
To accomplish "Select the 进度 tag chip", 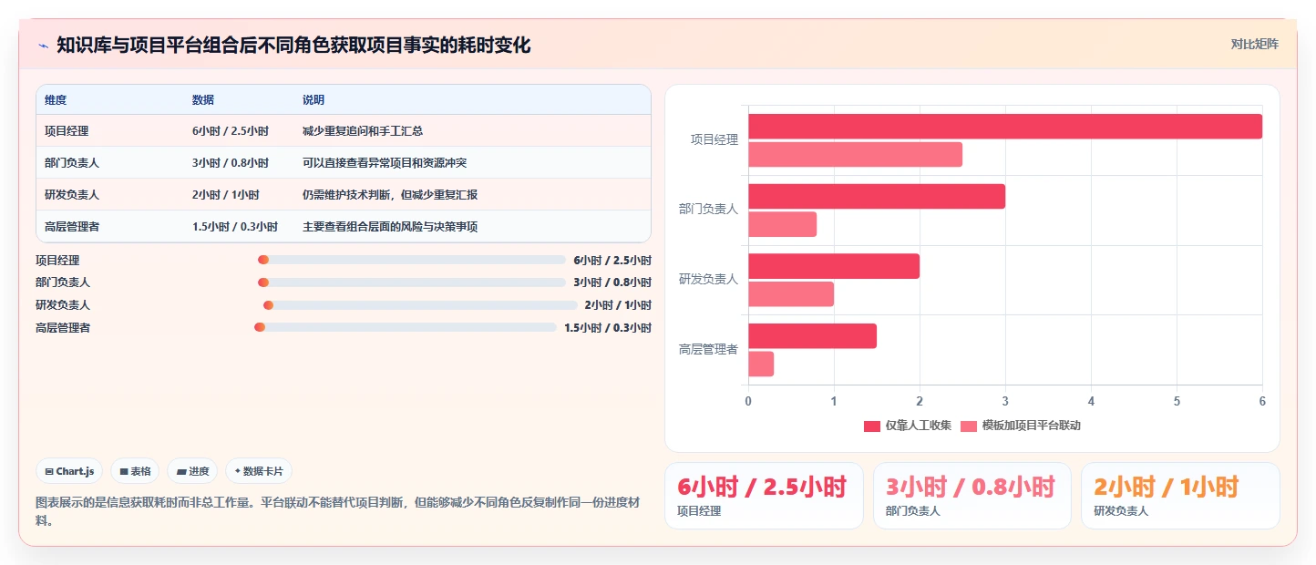I will point(192,471).
